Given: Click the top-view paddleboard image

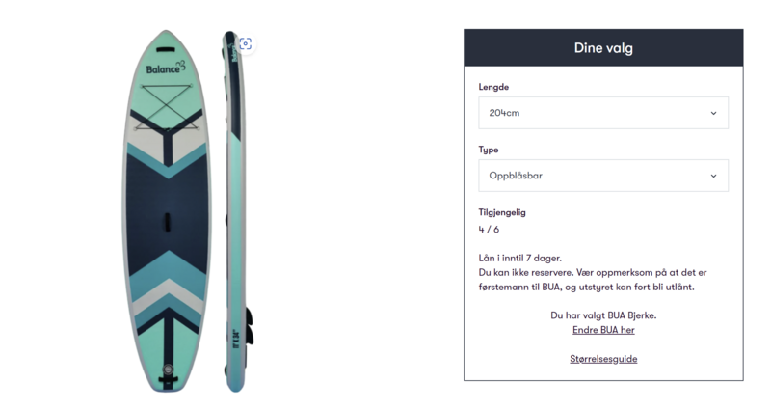Looking at the screenshot, I should click(x=167, y=210).
